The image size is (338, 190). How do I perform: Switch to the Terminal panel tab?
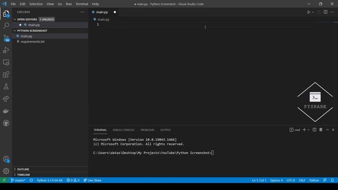click(x=100, y=130)
